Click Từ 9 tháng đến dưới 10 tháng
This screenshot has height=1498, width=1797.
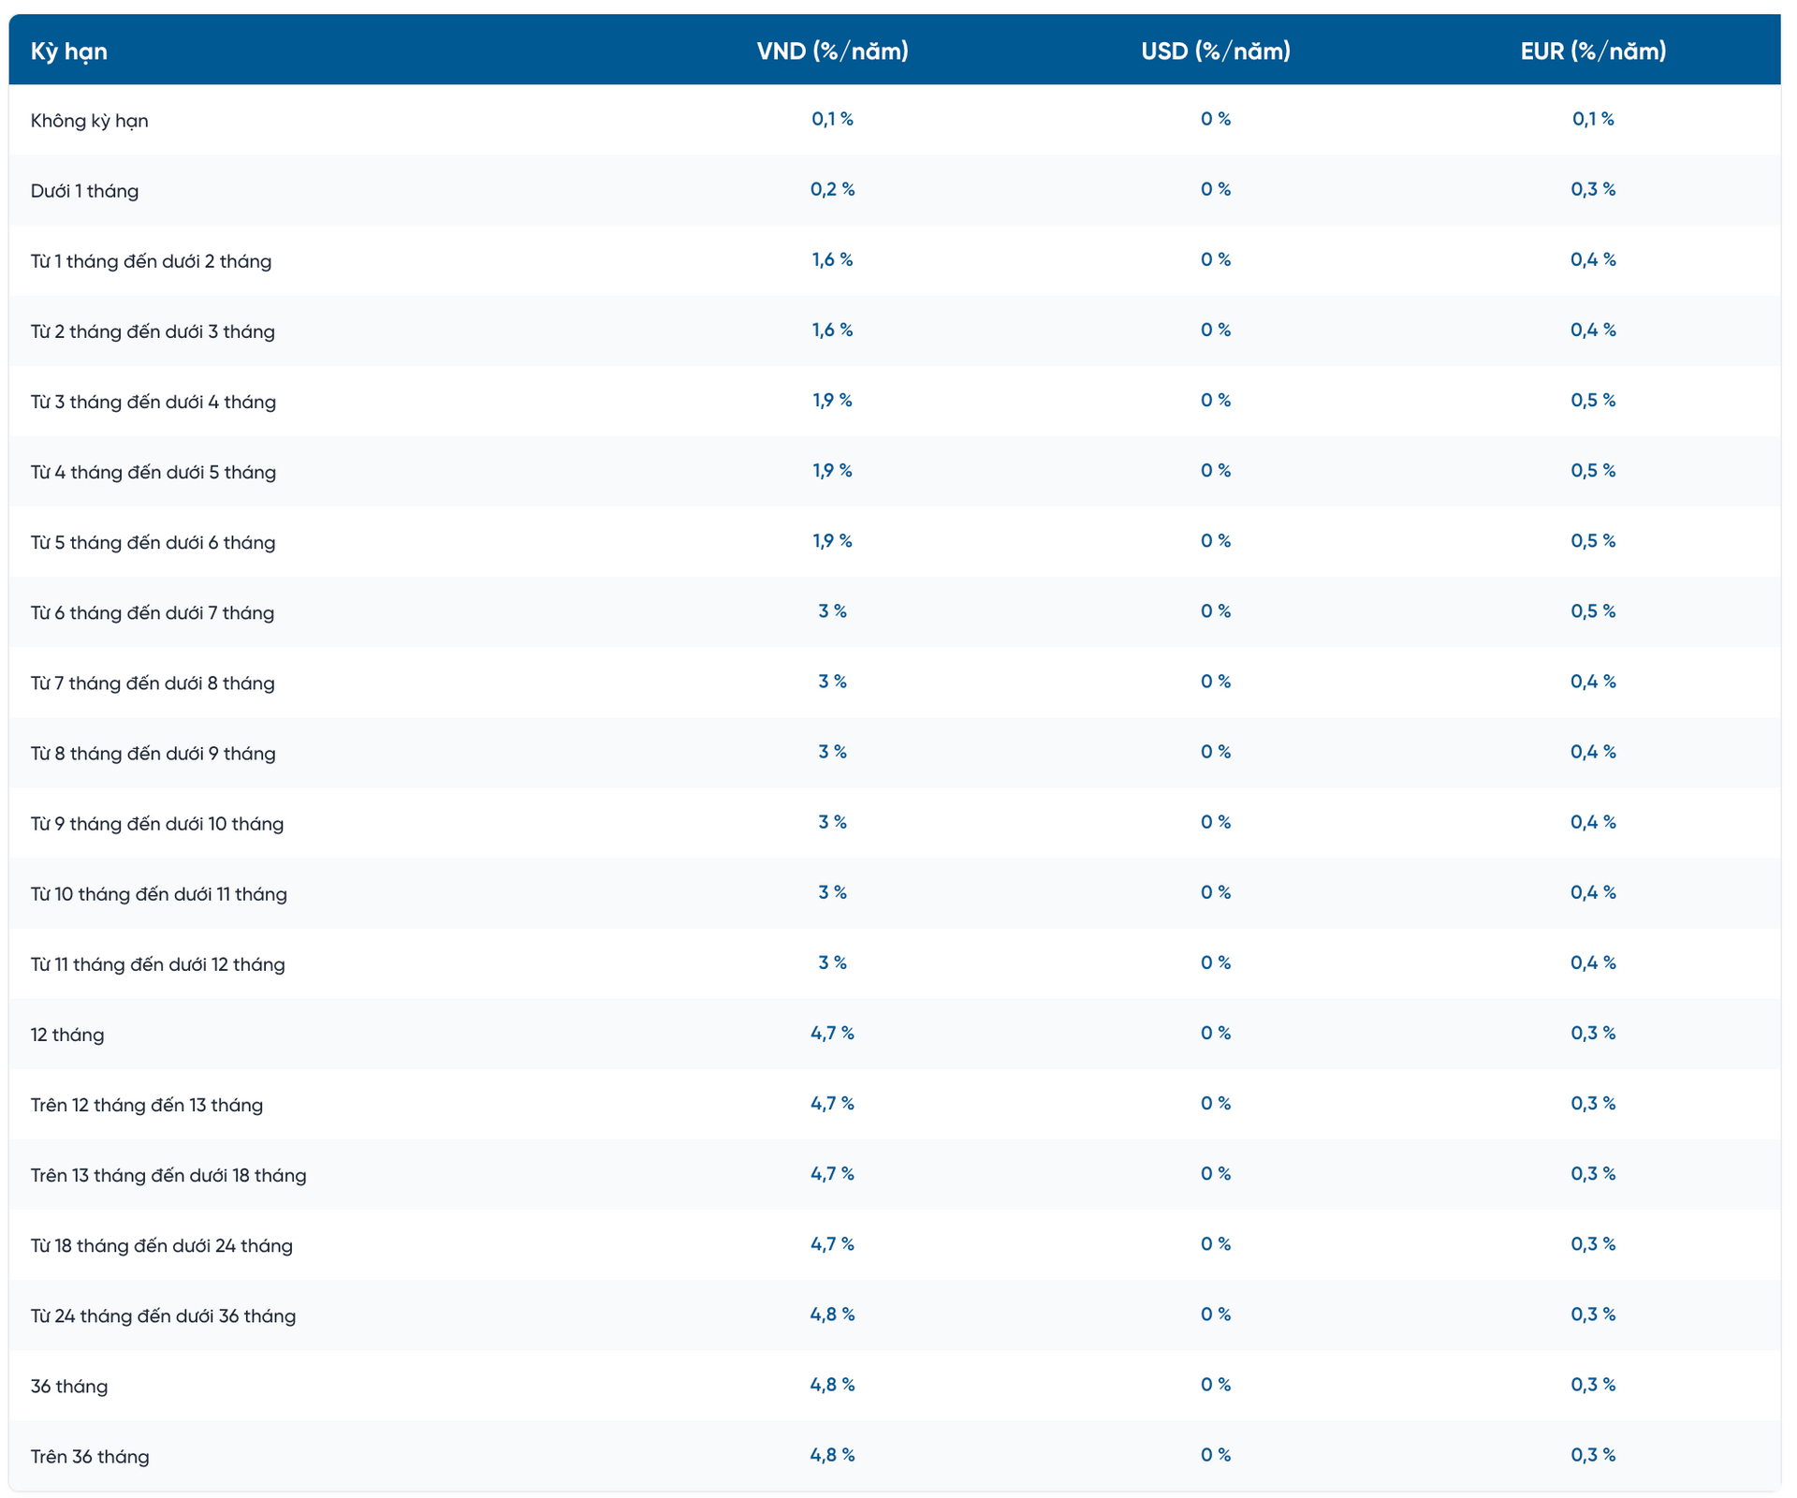pyautogui.click(x=156, y=824)
